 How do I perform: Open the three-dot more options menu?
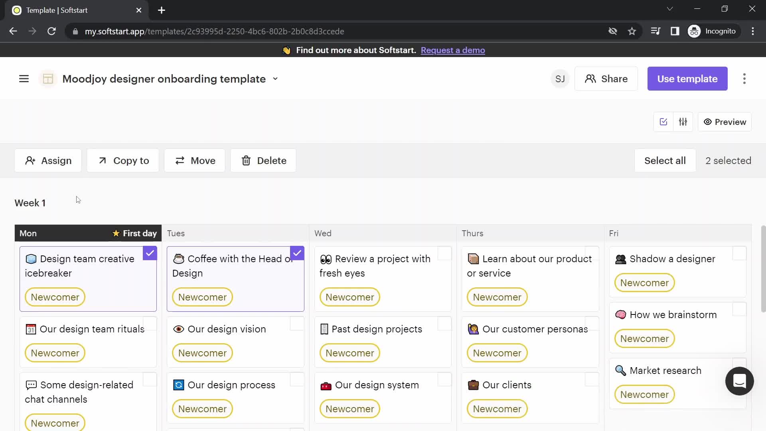coord(744,79)
